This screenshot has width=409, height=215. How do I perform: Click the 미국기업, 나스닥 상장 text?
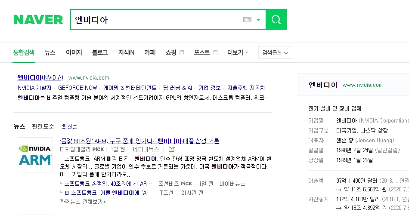pos(362,130)
